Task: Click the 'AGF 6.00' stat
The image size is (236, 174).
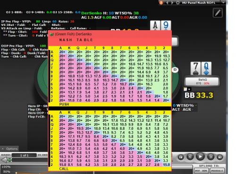Action: coord(102,17)
